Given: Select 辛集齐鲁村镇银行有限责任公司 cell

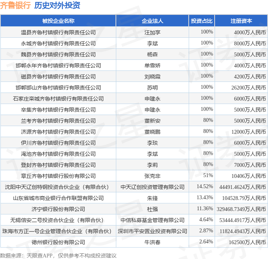Looking at the screenshot, I should pyautogui.click(x=58, y=110).
